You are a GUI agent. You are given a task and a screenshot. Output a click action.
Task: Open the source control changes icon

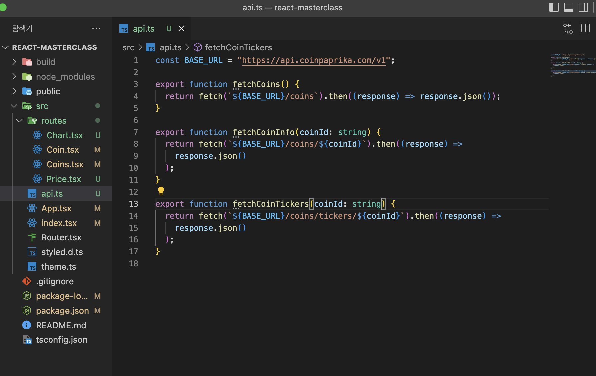(x=568, y=29)
